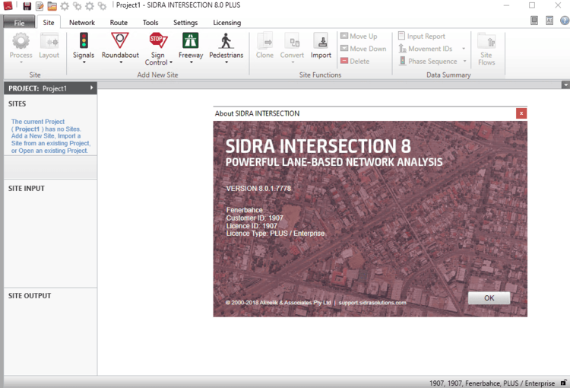Click the save icon in quick access toolbar

coord(27,6)
